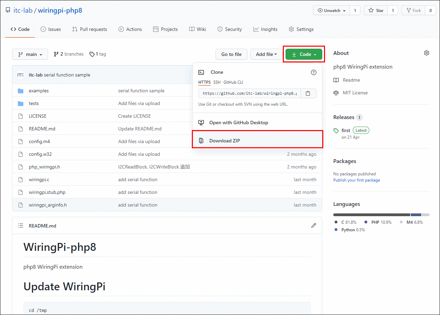Click the tests folder icon

(21, 104)
